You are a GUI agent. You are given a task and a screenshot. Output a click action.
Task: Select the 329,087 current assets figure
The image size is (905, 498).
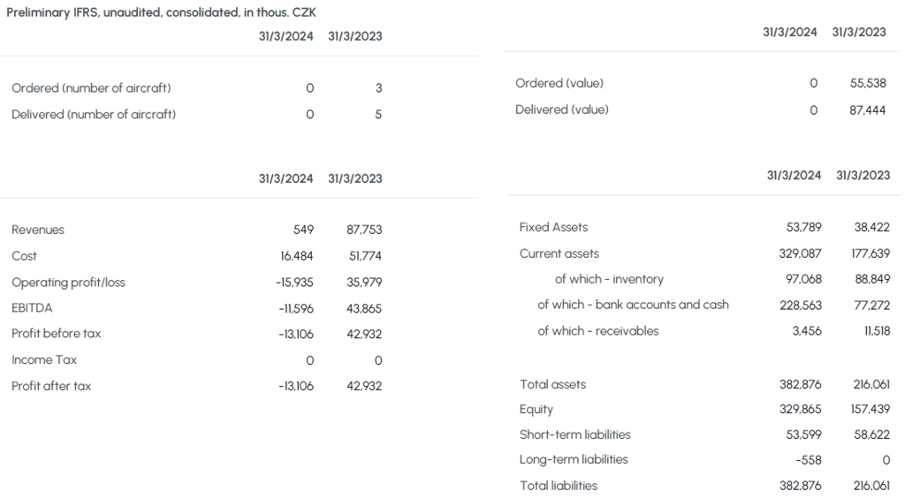(800, 253)
